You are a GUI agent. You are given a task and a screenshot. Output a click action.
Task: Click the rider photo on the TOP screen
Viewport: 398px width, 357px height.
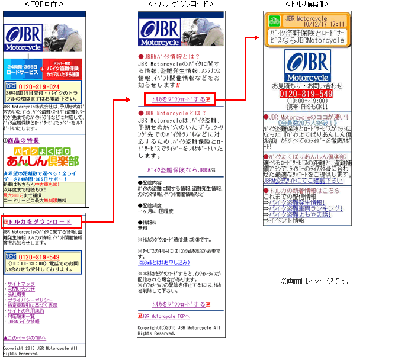63,37
